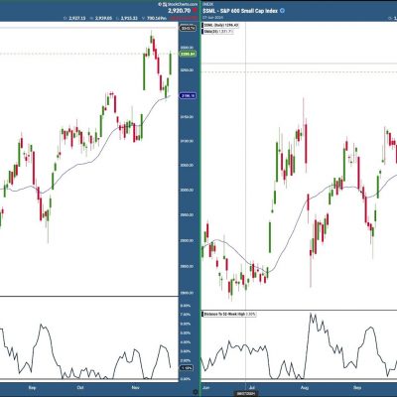Toggle Distance To 52-Week High indicator legend
The width and height of the screenshot is (397, 397).
[x=229, y=314]
